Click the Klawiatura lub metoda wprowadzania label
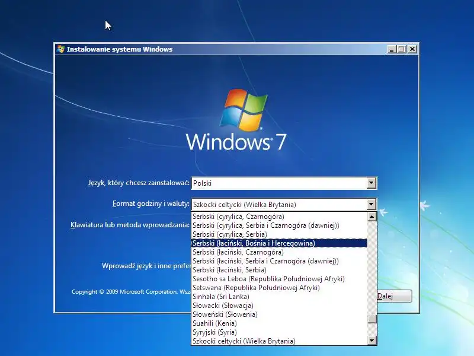474x356 pixels. pyautogui.click(x=130, y=225)
